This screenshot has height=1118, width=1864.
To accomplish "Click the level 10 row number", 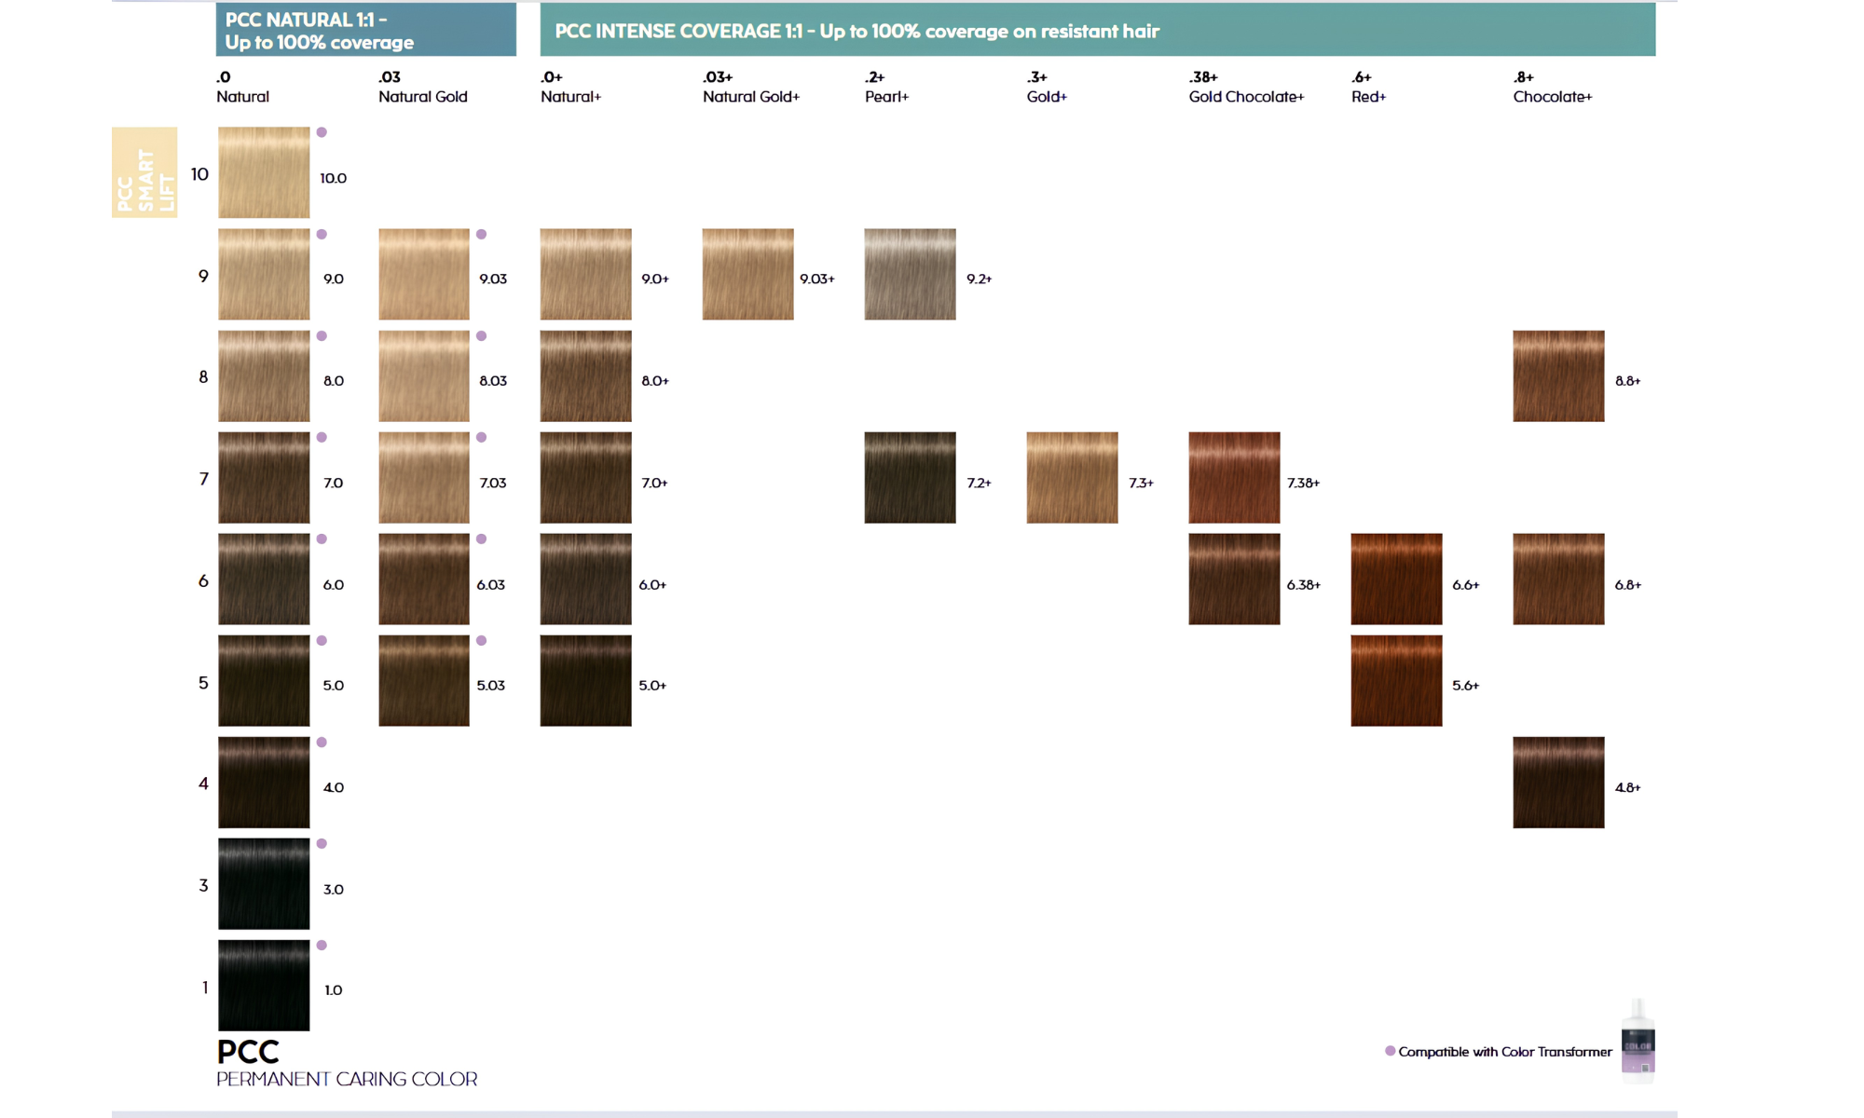I will (199, 174).
